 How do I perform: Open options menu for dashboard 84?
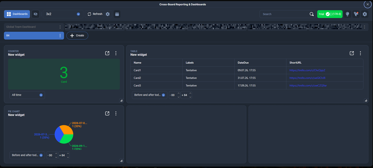[60, 36]
